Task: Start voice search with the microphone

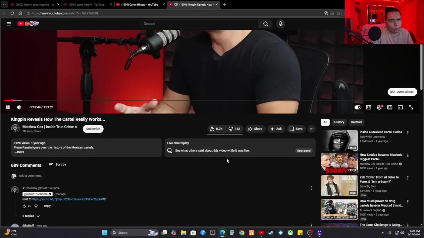Action: (x=281, y=23)
